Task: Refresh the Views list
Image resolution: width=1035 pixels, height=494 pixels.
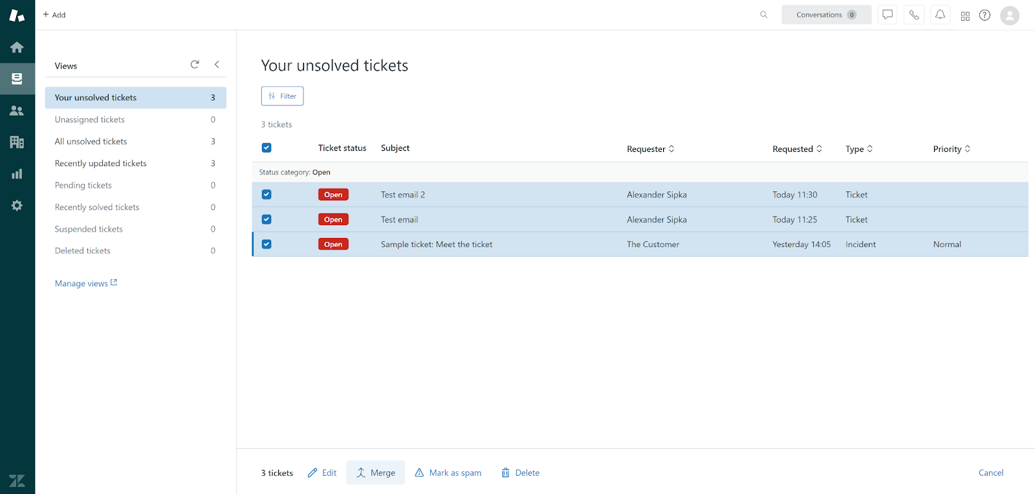Action: 195,65
